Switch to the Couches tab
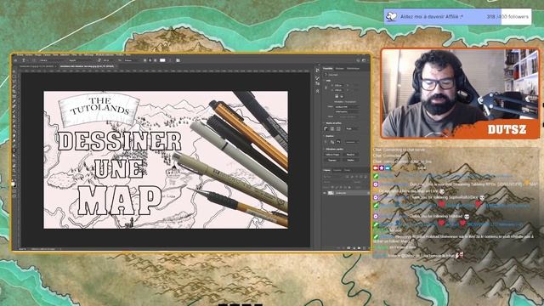The height and width of the screenshot is (306, 544). tap(337, 170)
